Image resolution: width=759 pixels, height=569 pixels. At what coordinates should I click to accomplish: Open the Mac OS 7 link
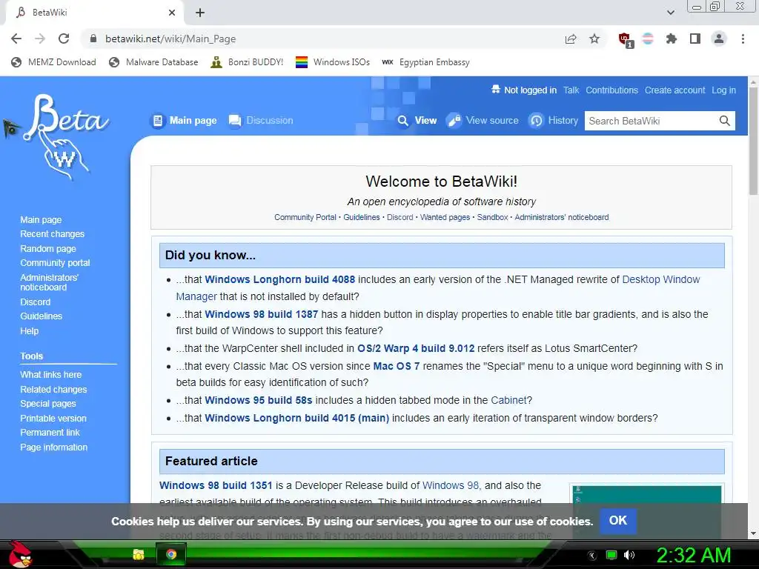pos(397,366)
